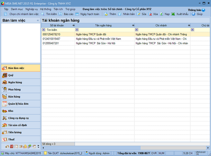The width and height of the screenshot is (211, 156).
Task: Open the Tiện ích menu
Action: coord(58,9)
